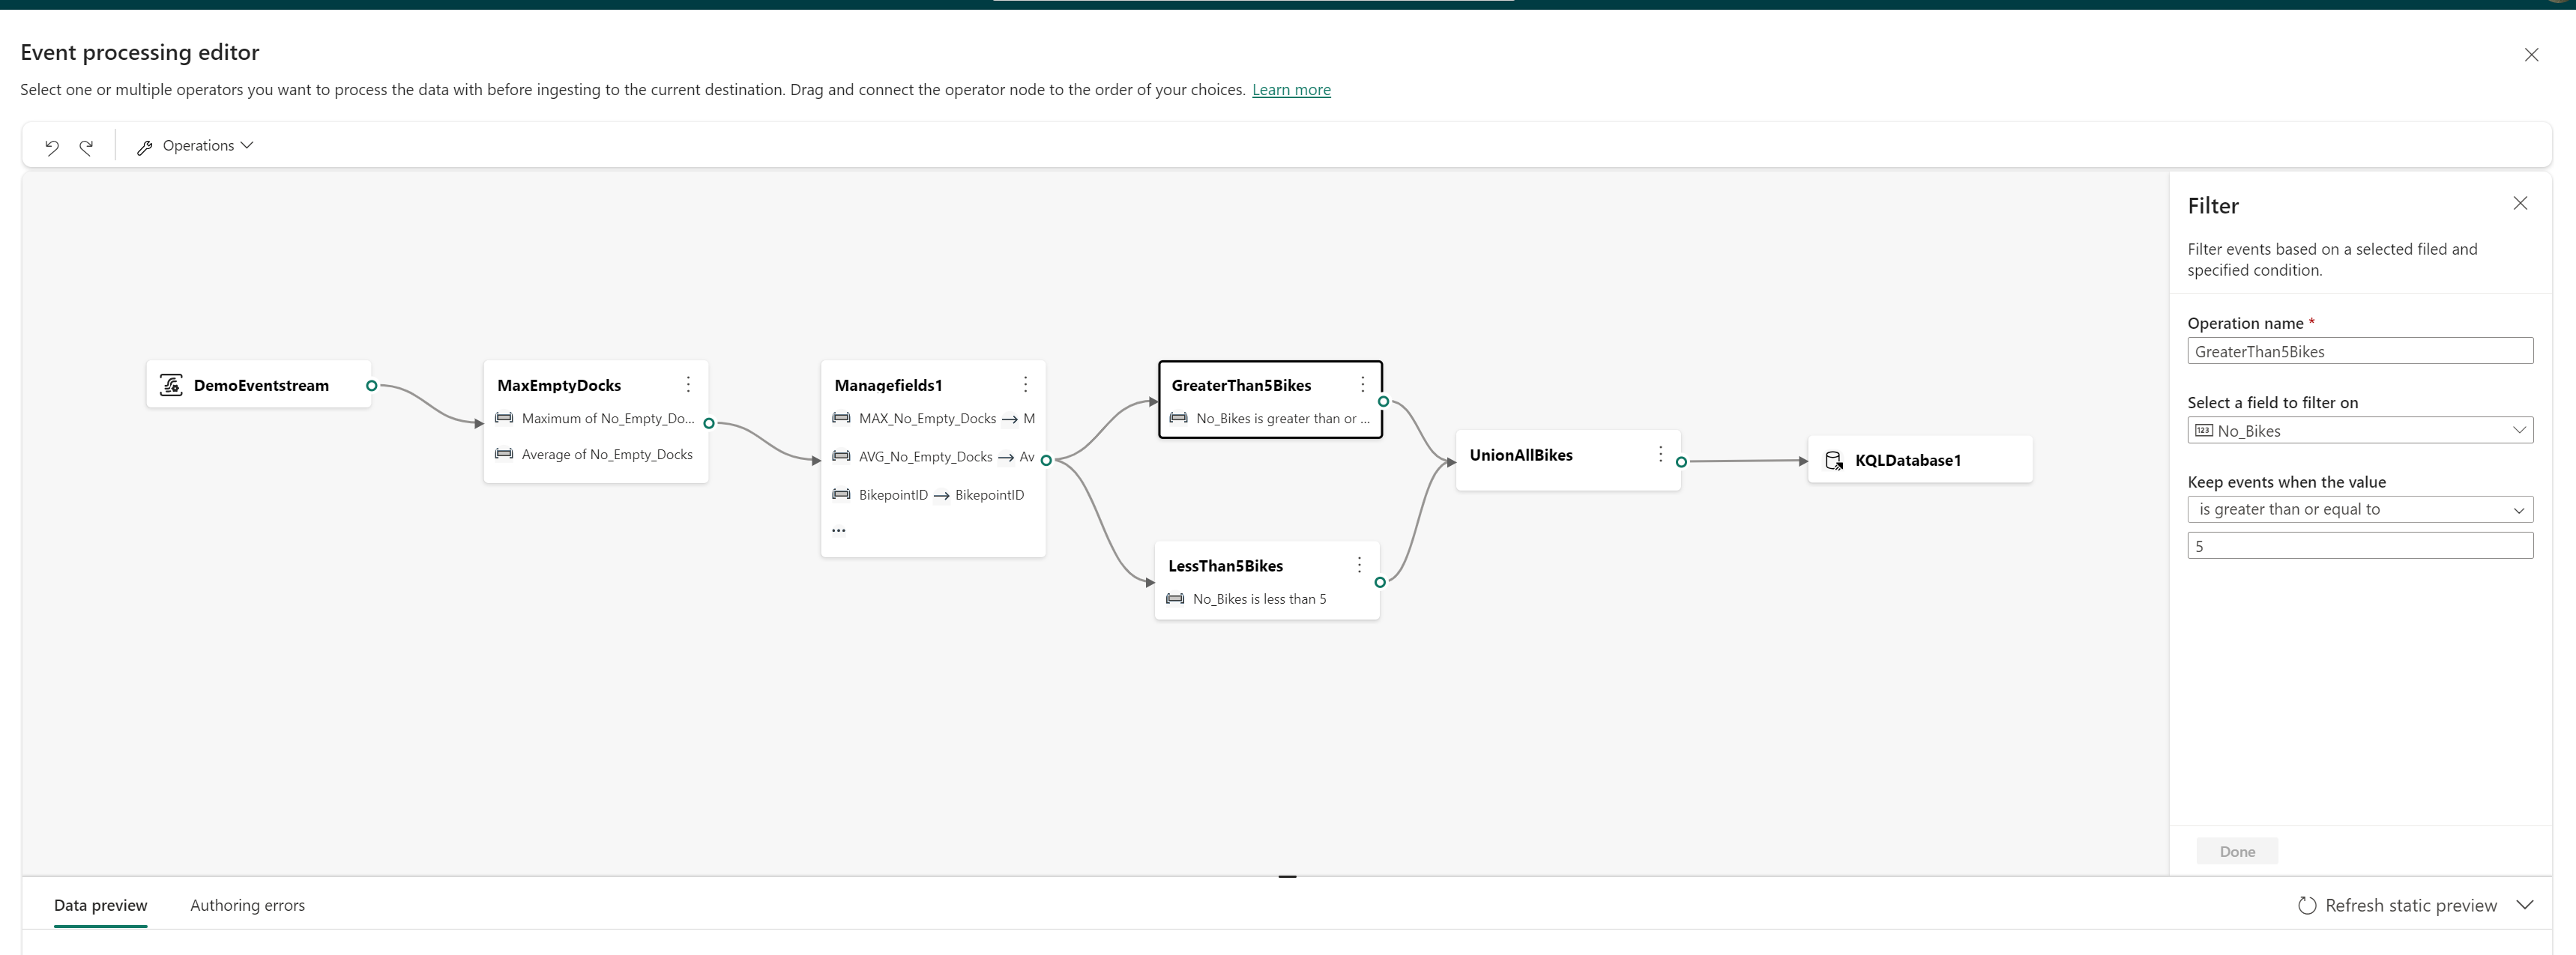This screenshot has height=955, width=2576.
Task: Click Managefields1 output connector port
Action: [x=1046, y=461]
